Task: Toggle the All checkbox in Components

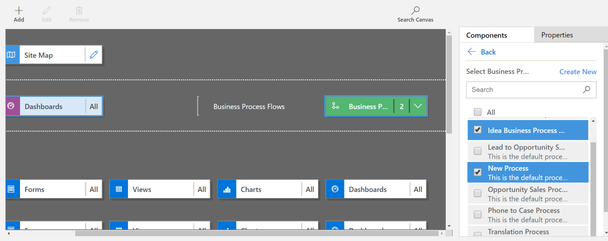Action: [x=478, y=112]
